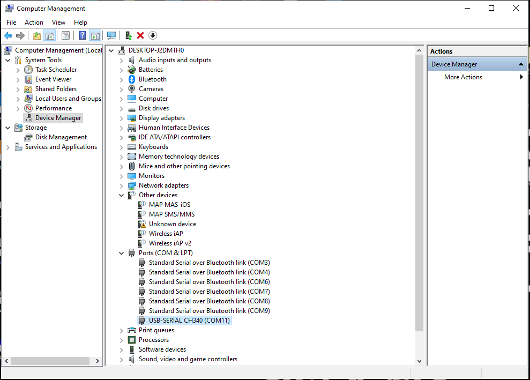
Task: Click the console tree scroll left arrow
Action: [x=6, y=361]
